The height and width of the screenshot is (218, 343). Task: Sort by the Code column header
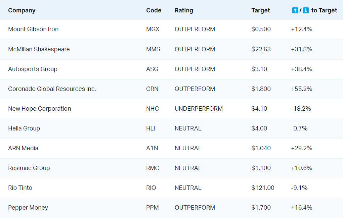153,10
